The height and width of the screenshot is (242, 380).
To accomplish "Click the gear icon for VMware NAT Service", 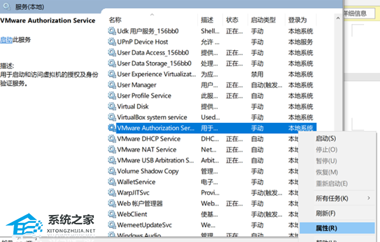I will click(x=112, y=149).
